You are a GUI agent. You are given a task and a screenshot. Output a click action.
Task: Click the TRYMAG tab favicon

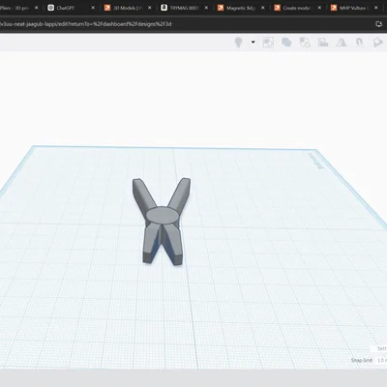164,8
